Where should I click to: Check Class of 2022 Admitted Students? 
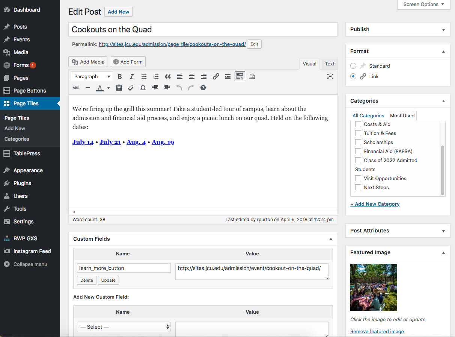(358, 160)
